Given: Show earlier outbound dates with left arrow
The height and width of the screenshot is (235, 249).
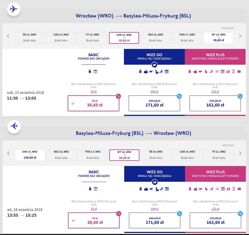Looking at the screenshot, I should (8, 36).
